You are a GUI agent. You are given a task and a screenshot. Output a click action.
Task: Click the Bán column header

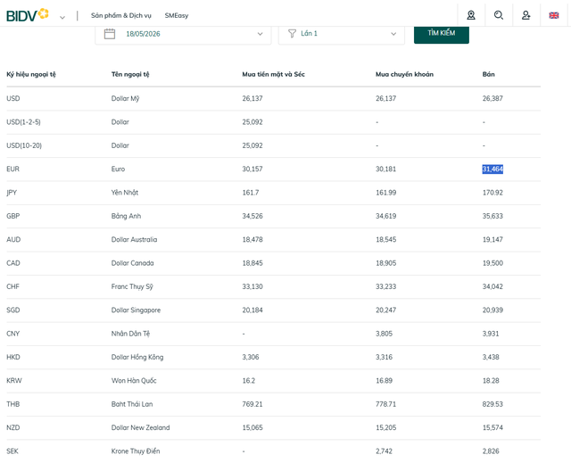pos(489,74)
